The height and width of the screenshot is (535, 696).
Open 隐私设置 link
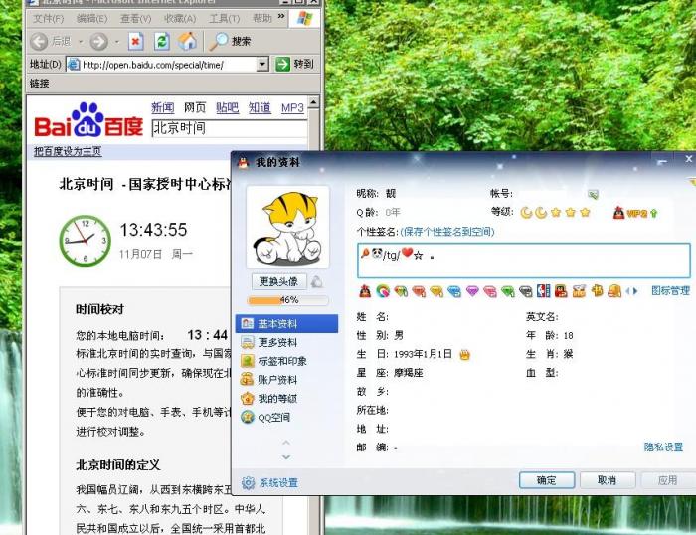point(663,447)
